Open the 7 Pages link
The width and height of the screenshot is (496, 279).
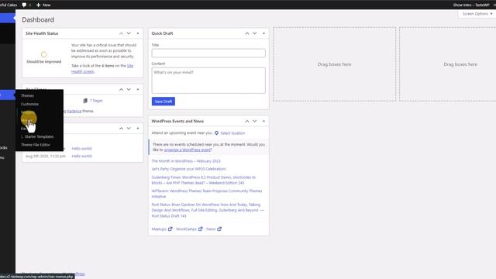(96, 101)
